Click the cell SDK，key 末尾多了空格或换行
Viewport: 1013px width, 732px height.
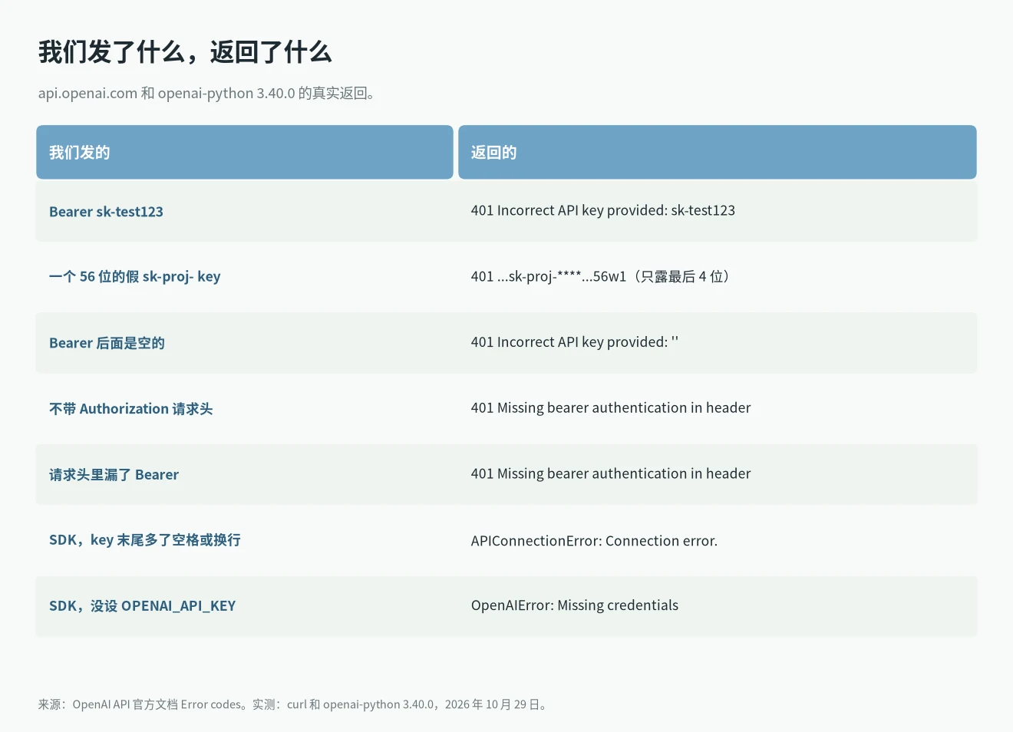pos(145,540)
